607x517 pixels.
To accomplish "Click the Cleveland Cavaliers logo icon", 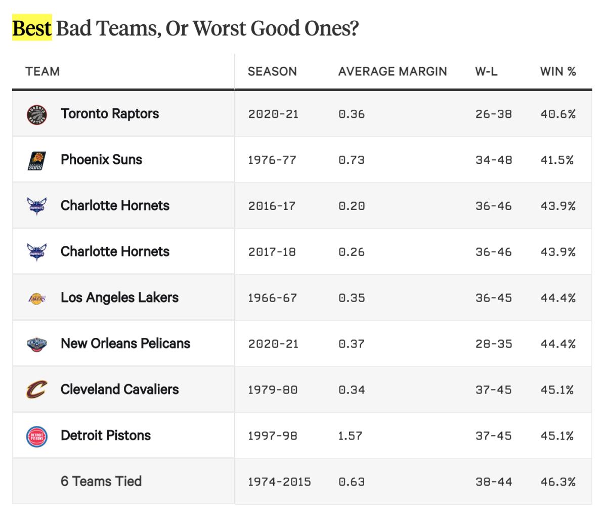I will point(36,390).
